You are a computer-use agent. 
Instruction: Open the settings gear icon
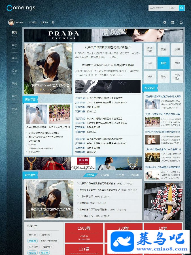[165, 22]
